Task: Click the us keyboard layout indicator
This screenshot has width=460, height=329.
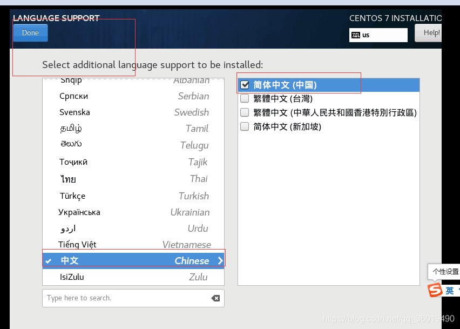Action: tap(378, 35)
